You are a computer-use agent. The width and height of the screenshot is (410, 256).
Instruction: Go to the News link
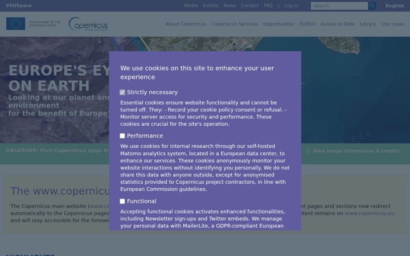tap(229, 6)
